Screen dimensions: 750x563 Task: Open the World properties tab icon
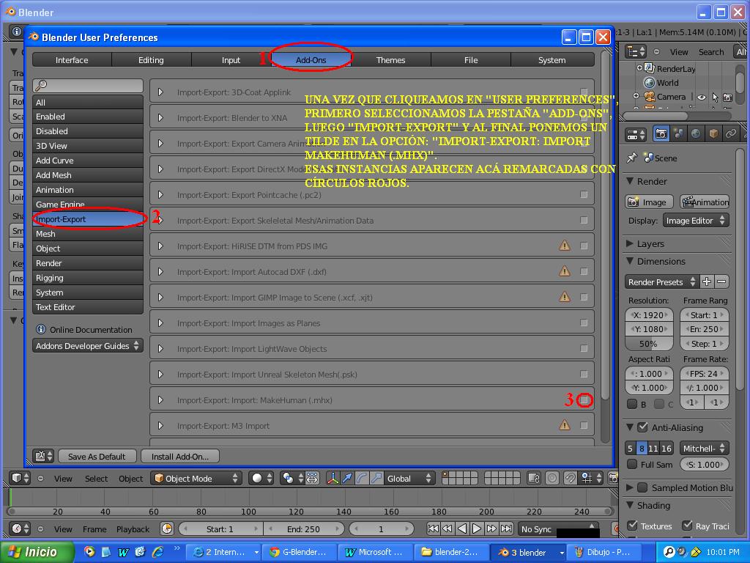(x=696, y=134)
